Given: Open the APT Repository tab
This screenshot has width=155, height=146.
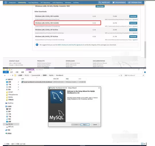Looking at the screenshot, I should (x=45, y=3).
